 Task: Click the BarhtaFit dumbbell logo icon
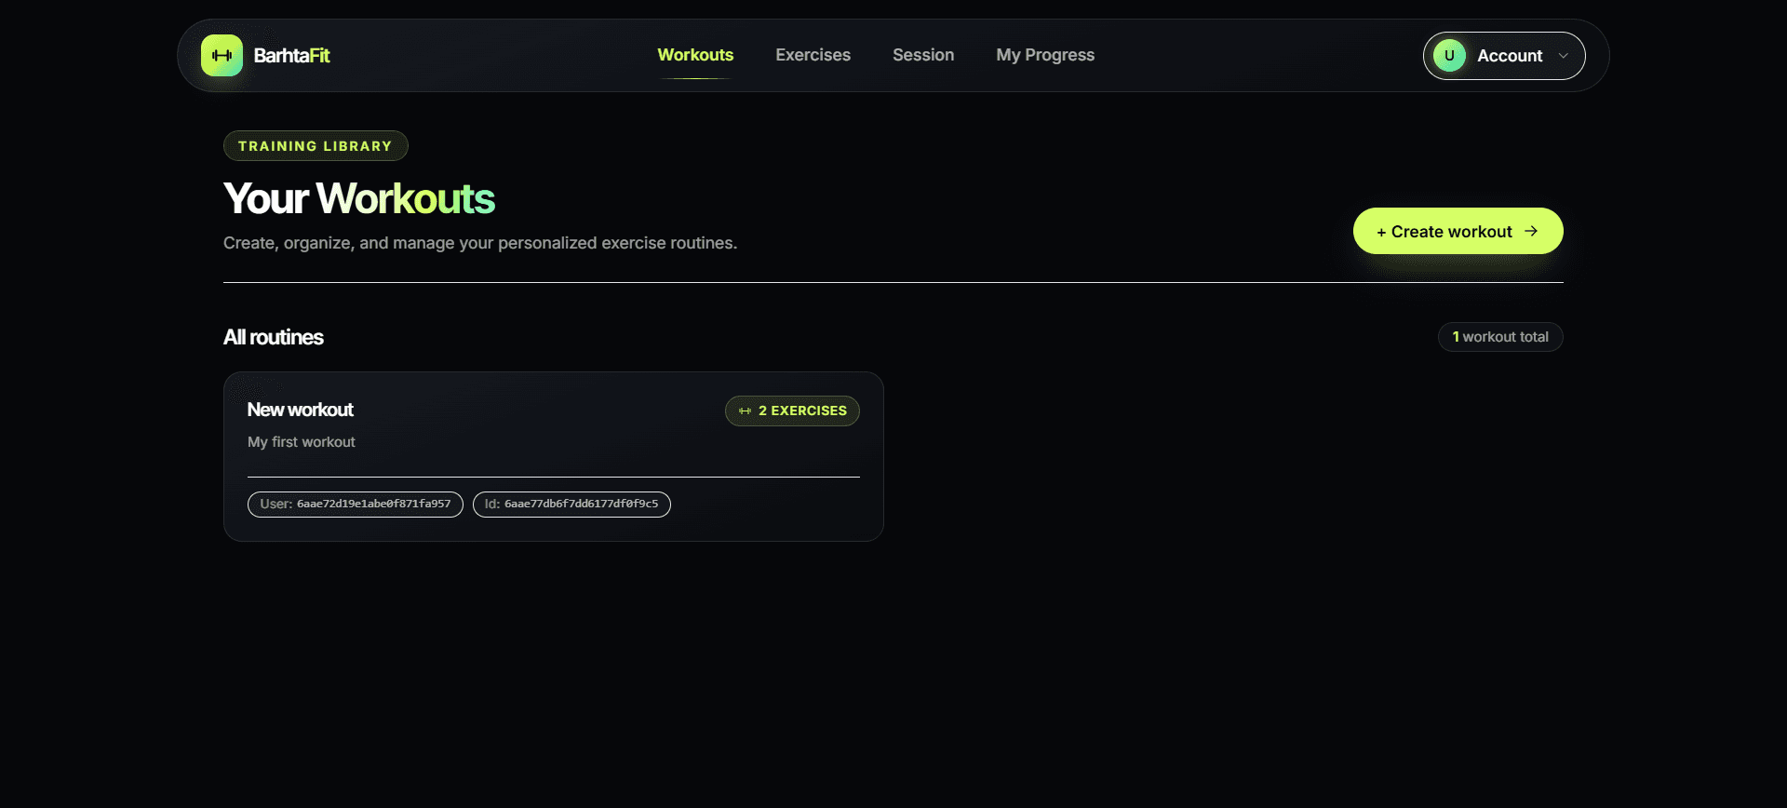pyautogui.click(x=222, y=56)
